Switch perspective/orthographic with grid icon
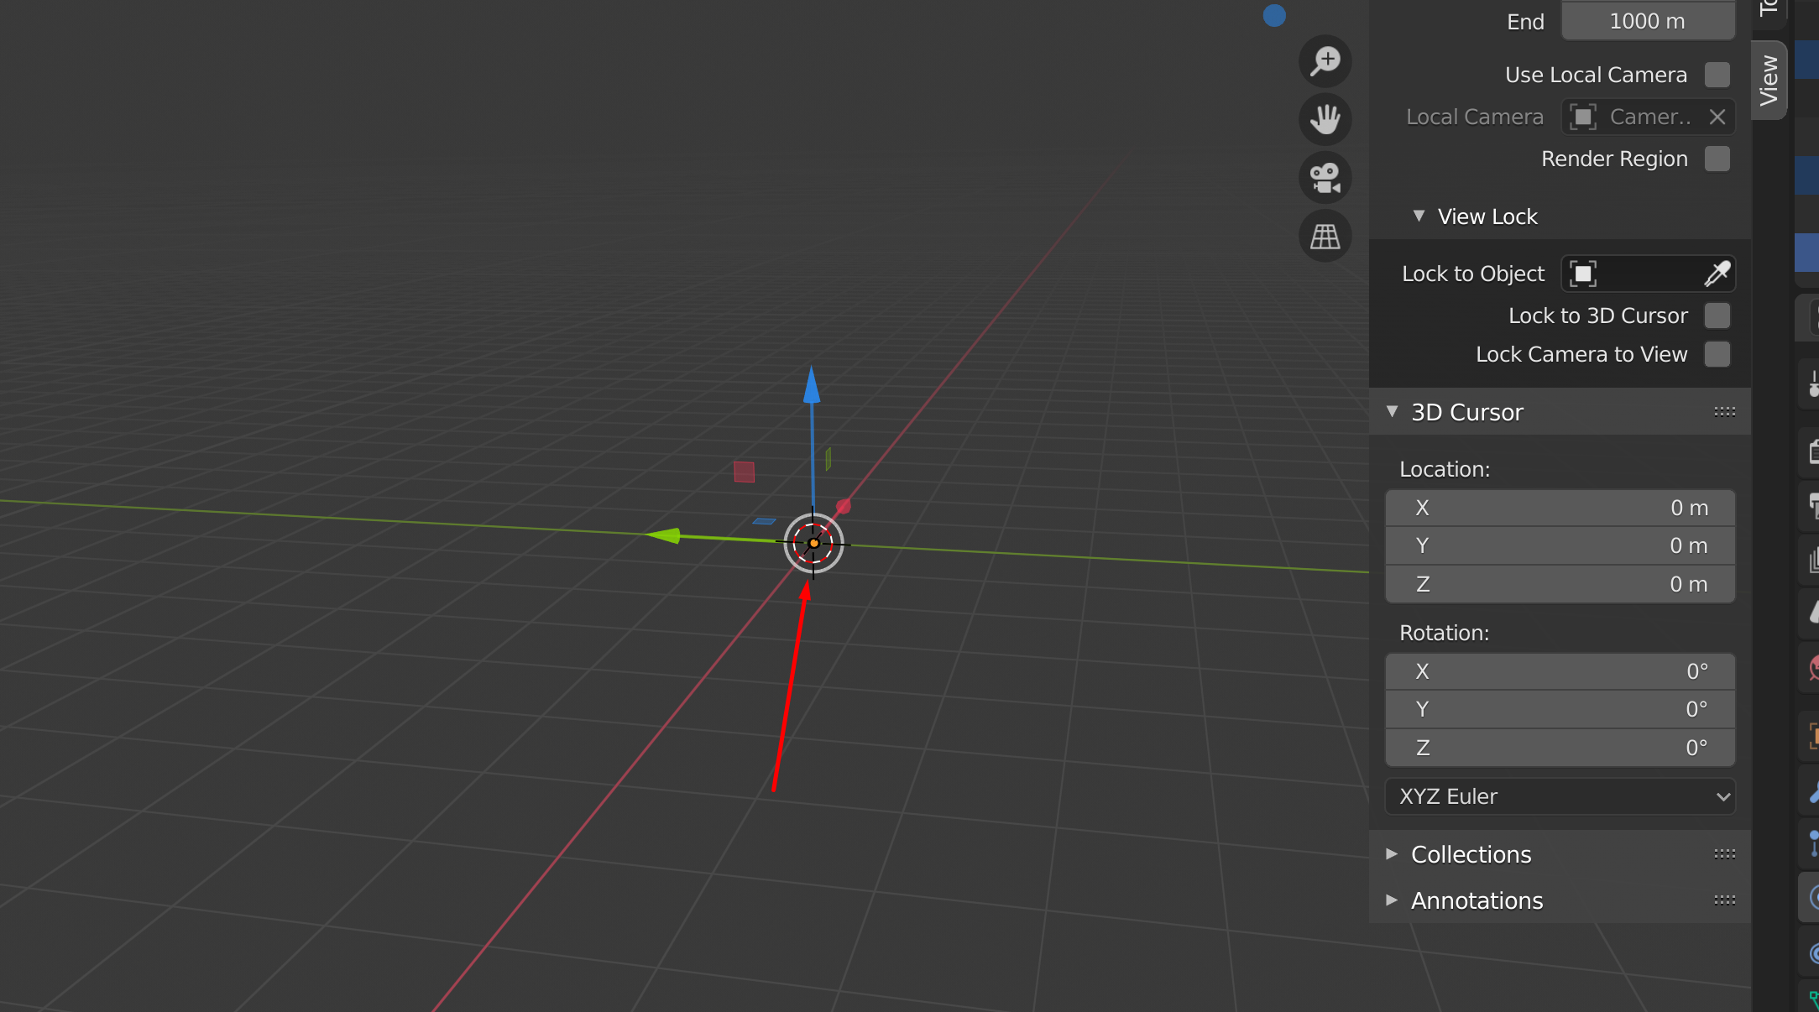1819x1012 pixels. click(1325, 237)
